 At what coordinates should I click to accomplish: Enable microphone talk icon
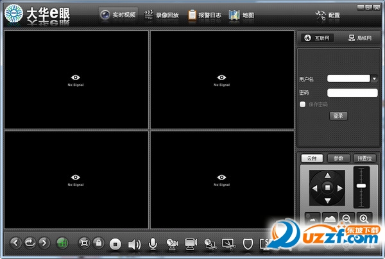pyautogui.click(x=153, y=244)
